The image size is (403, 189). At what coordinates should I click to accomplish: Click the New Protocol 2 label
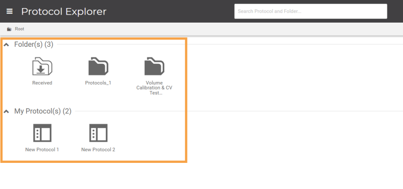(x=98, y=149)
